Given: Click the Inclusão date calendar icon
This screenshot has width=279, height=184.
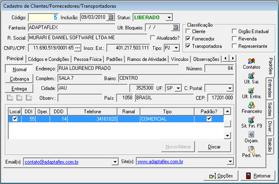Looking at the screenshot, I should [111, 17].
